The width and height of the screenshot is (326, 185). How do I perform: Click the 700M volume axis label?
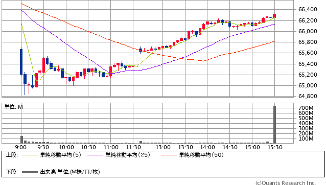(306, 108)
